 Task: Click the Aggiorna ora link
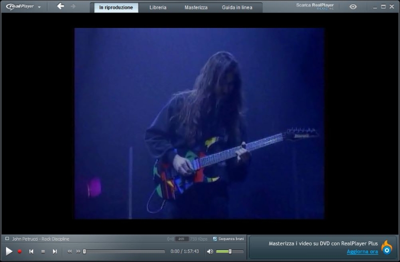click(x=362, y=252)
